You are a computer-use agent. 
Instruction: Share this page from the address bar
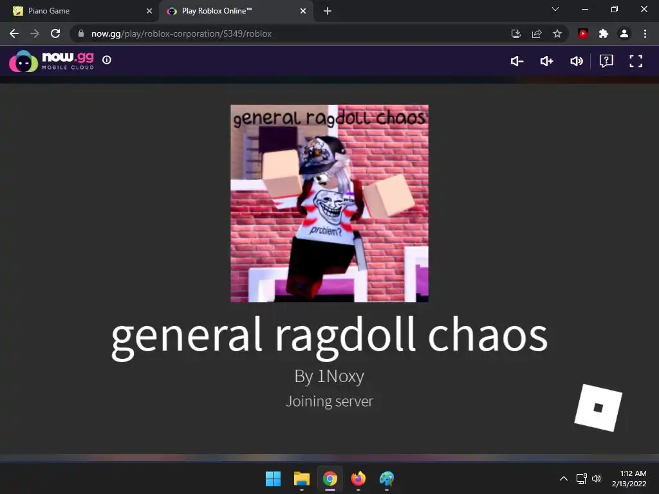[x=537, y=33]
